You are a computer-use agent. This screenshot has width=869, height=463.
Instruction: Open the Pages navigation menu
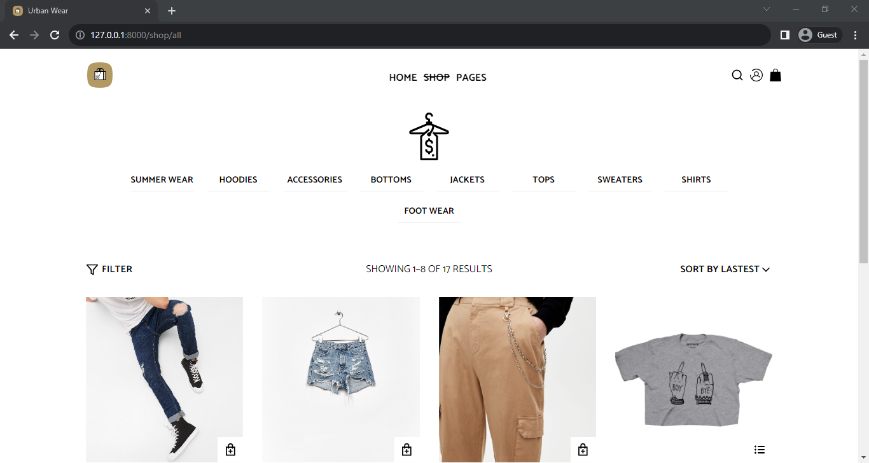tap(471, 78)
